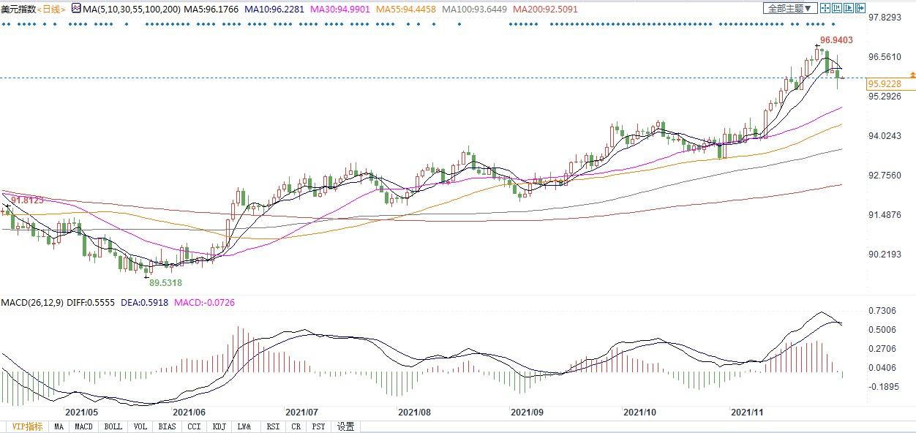Screen dimensions: 916x433
Task: Select the PSY indicator tab
Action: [318, 426]
